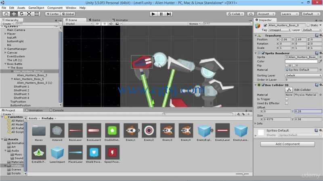Screen dimensions: 323x181
Task: Select the Move tool
Action: pos(14,14)
